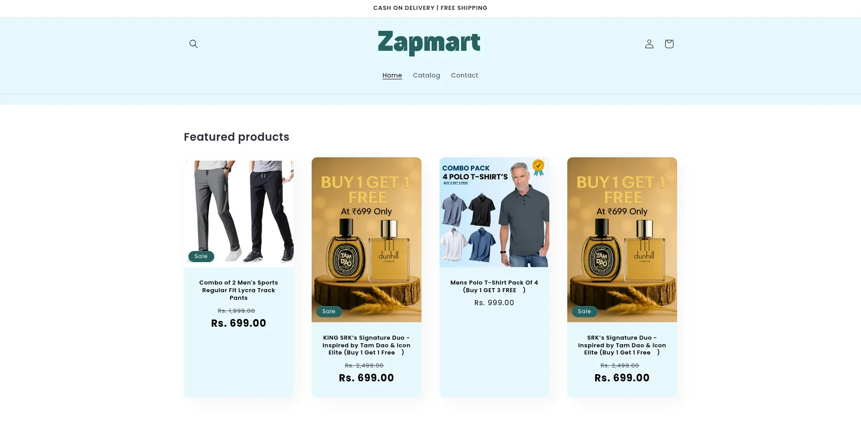This screenshot has width=861, height=445.
Task: Open KING SRK's Signature Duo title link
Action: pos(366,345)
